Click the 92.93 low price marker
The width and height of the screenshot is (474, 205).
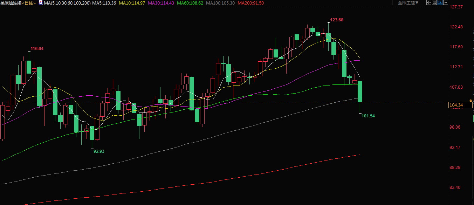click(99, 151)
